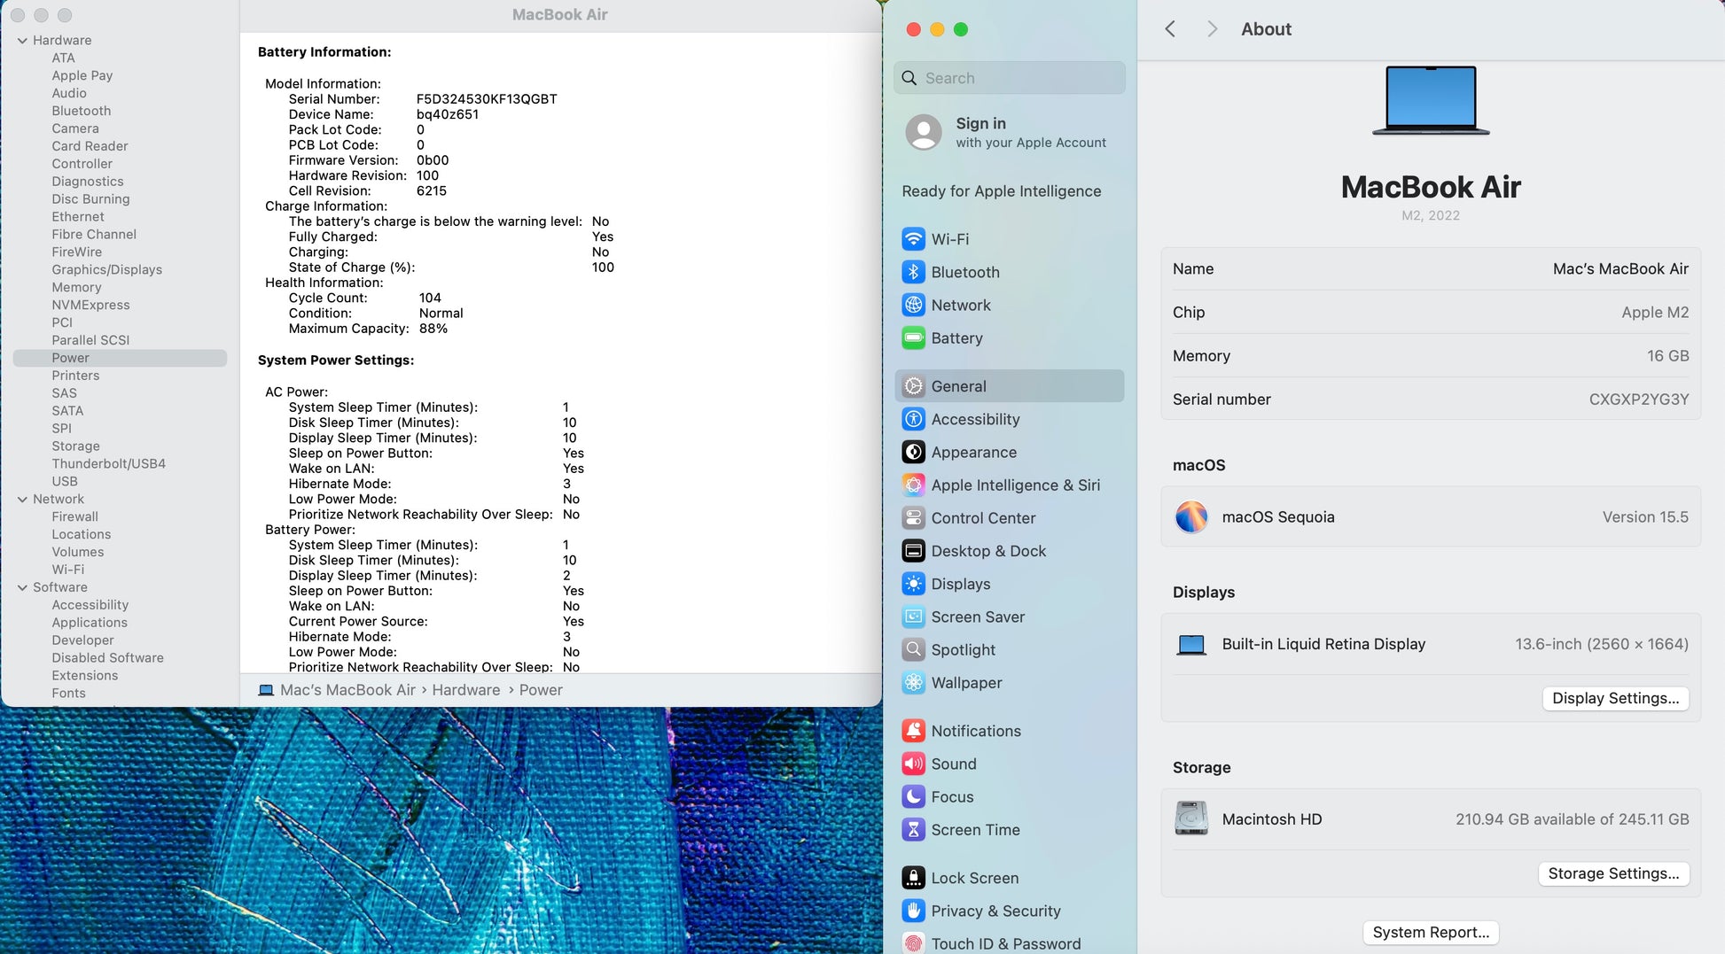The height and width of the screenshot is (954, 1725).
Task: Click the Privacy & Security hand icon
Action: pos(913,911)
